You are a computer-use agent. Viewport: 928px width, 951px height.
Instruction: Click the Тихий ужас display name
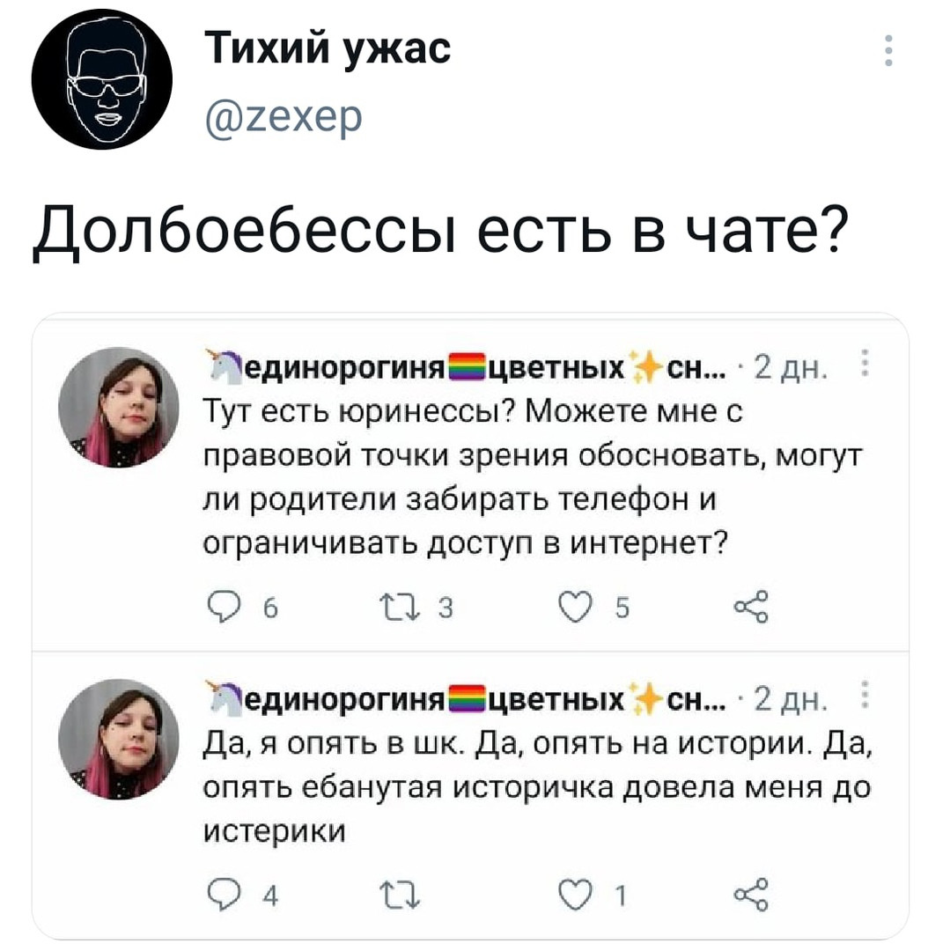(x=328, y=48)
